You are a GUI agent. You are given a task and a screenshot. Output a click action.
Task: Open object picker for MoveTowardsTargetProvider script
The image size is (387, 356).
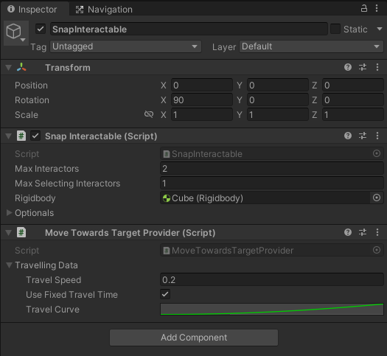(377, 250)
